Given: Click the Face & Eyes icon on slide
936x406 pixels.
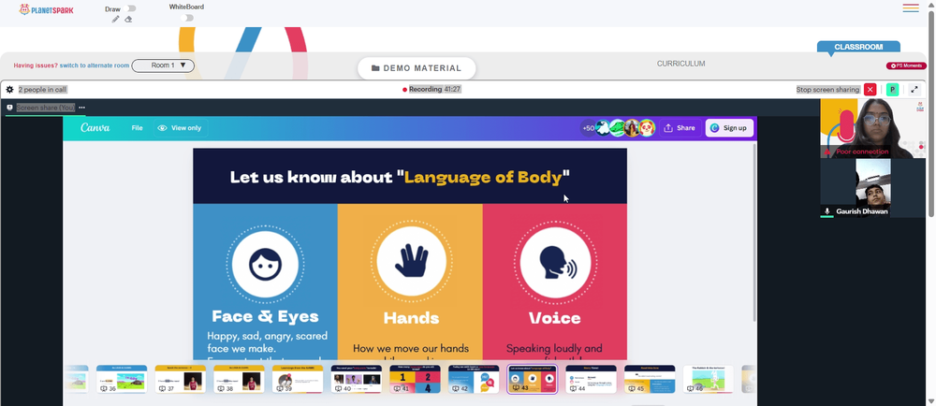Looking at the screenshot, I should [x=265, y=264].
